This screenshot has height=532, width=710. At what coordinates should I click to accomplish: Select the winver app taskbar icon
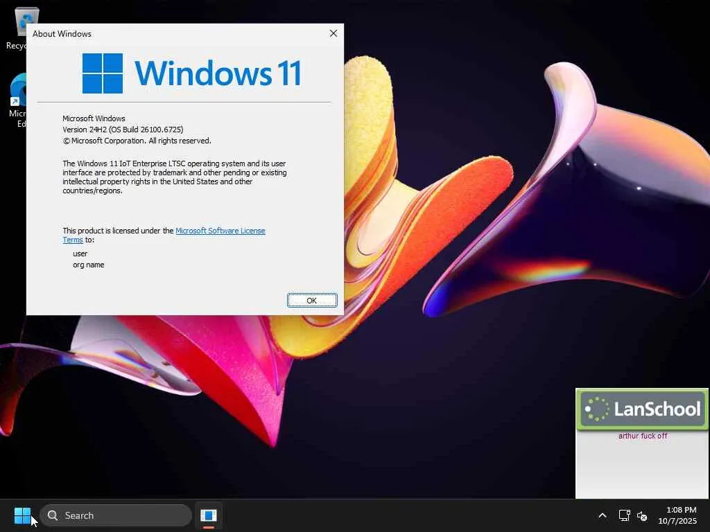(x=209, y=515)
